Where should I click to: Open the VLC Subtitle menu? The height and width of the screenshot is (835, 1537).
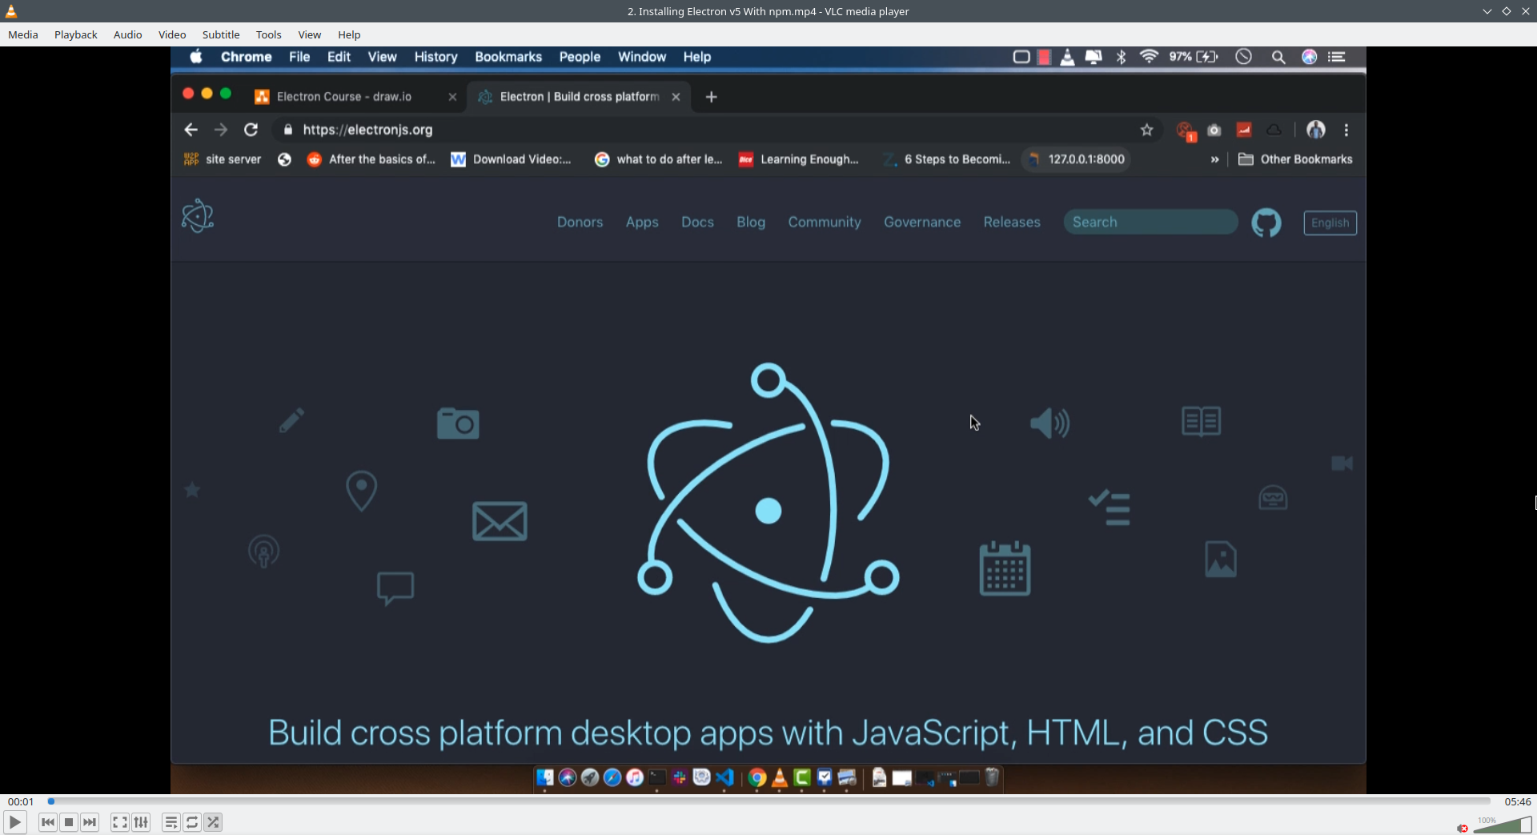coord(221,34)
